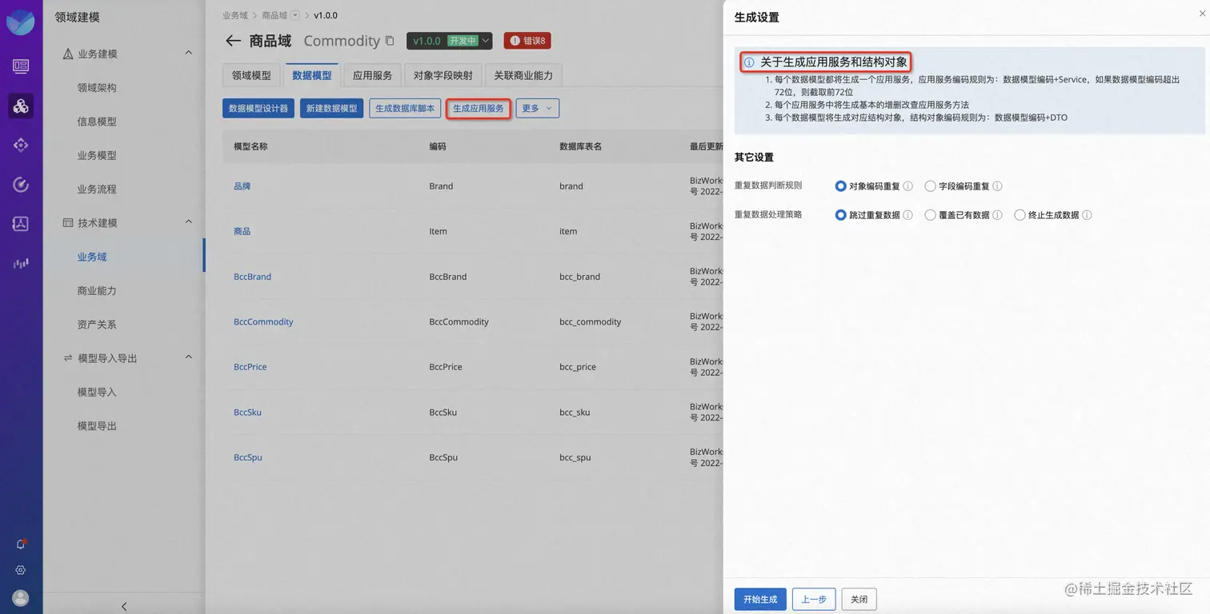1210x614 pixels.
Task: Click info icon next to 覆盖已有数据
Action: point(998,215)
